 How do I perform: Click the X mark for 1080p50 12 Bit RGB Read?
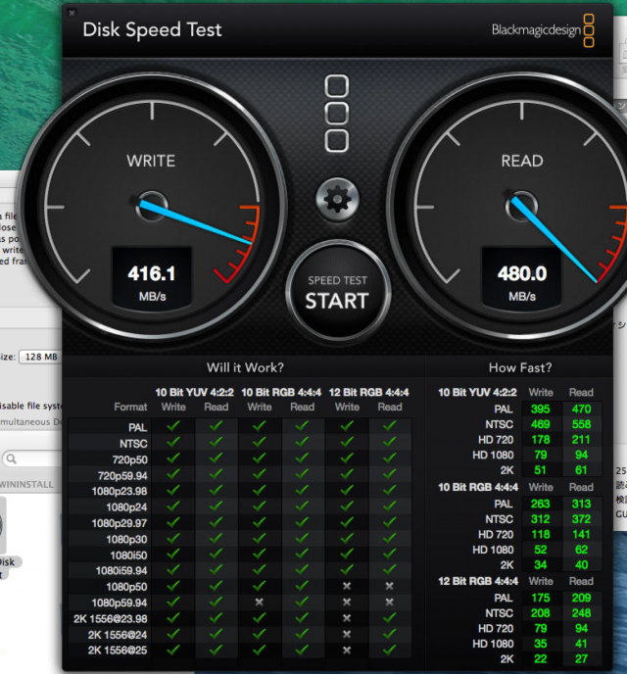coord(389,586)
